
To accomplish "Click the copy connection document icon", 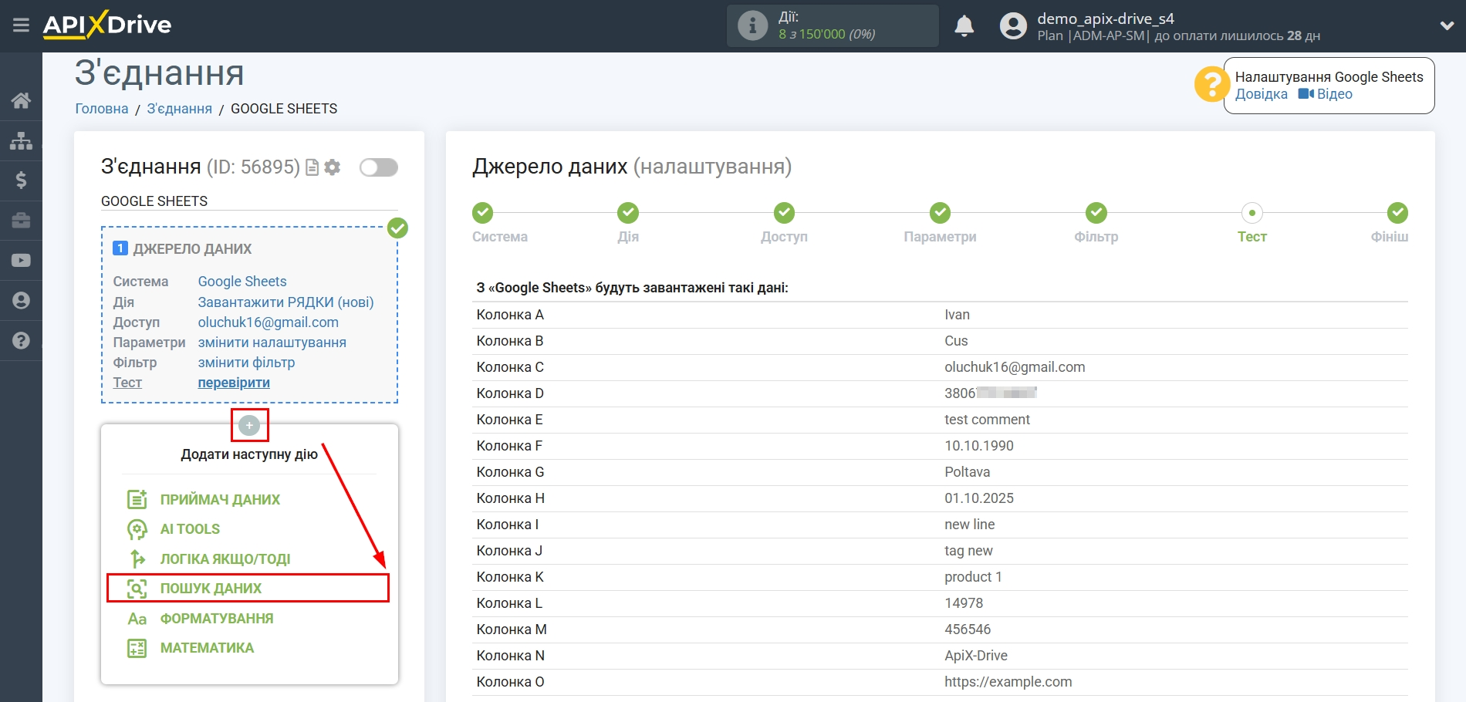I will tap(312, 167).
